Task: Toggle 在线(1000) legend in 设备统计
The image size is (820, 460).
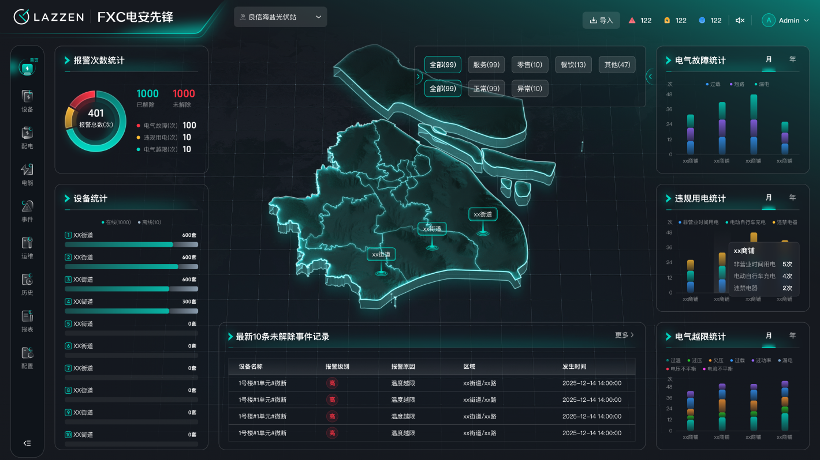Action: (x=116, y=222)
